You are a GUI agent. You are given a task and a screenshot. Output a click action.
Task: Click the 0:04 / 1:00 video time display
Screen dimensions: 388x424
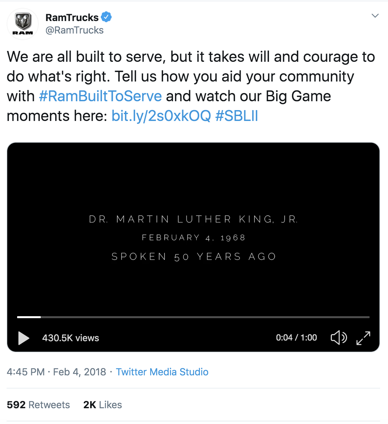click(296, 338)
